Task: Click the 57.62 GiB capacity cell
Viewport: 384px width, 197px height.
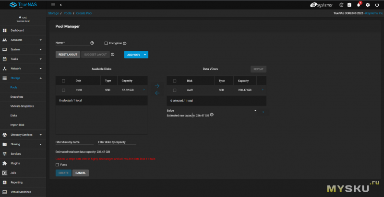Action: (128, 90)
